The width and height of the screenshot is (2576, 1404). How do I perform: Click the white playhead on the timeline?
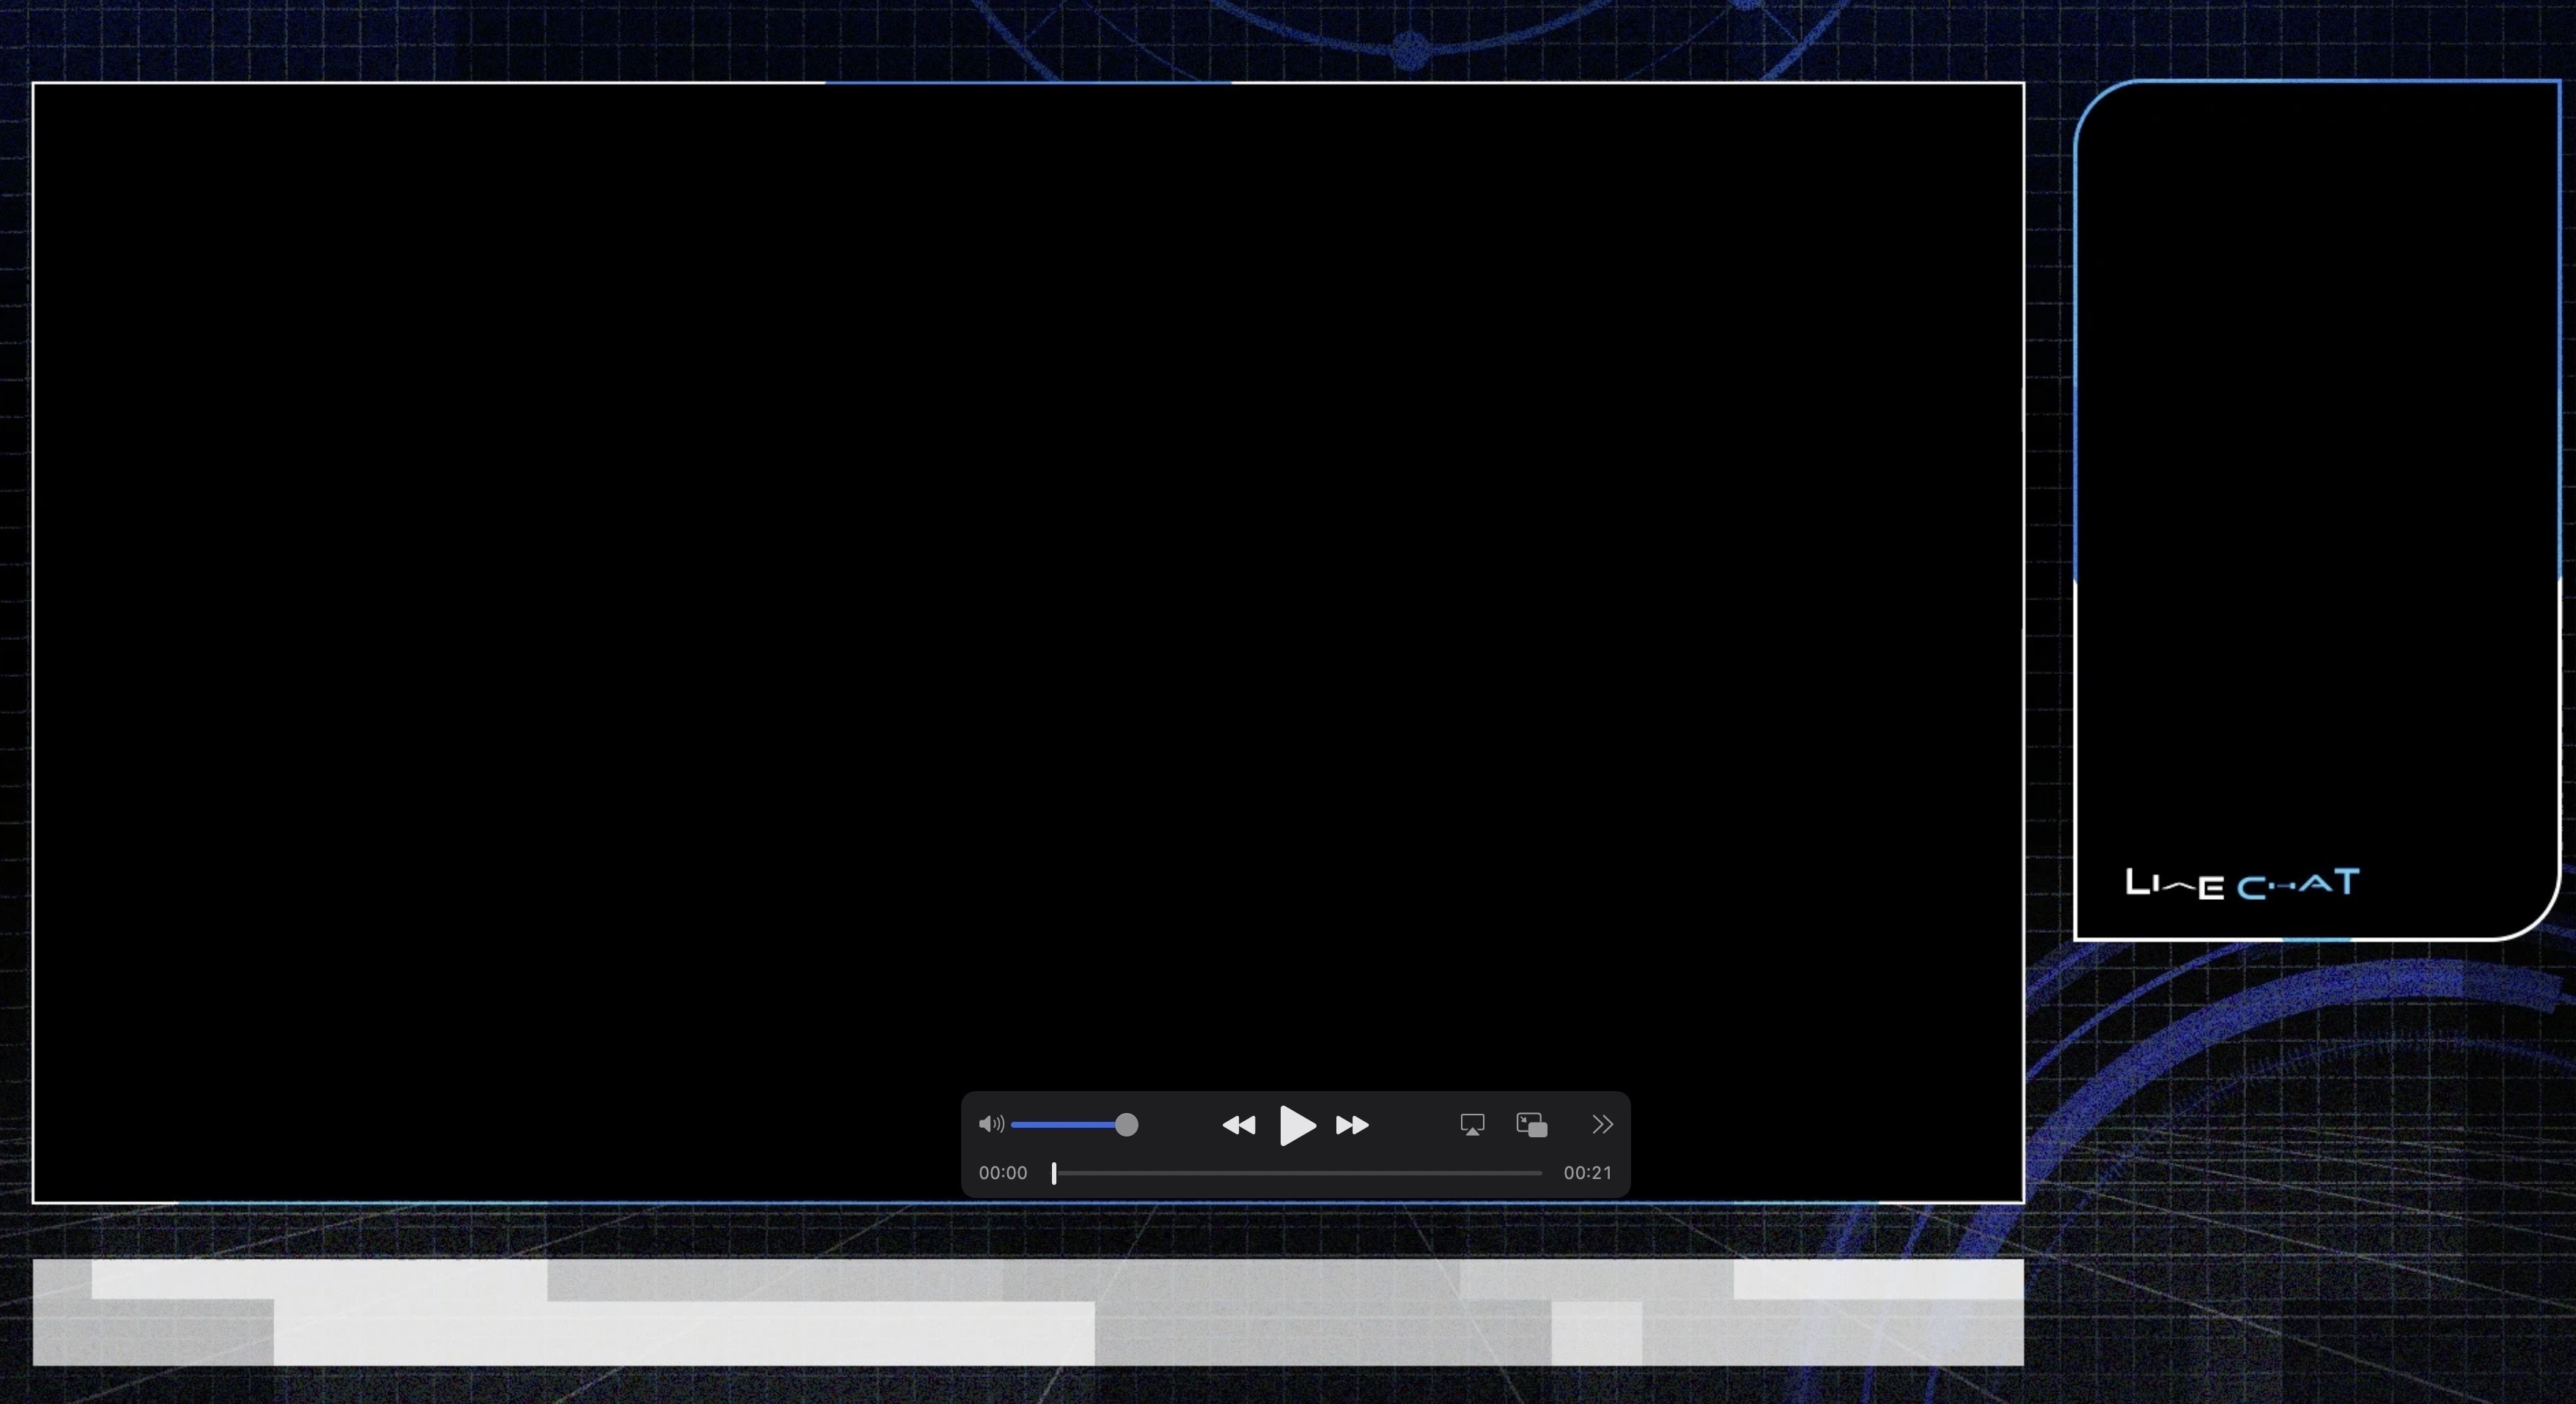pyautogui.click(x=1054, y=1173)
